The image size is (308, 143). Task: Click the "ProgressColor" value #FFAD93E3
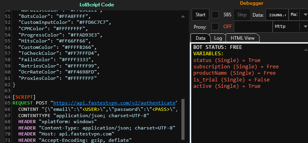pos(85,35)
